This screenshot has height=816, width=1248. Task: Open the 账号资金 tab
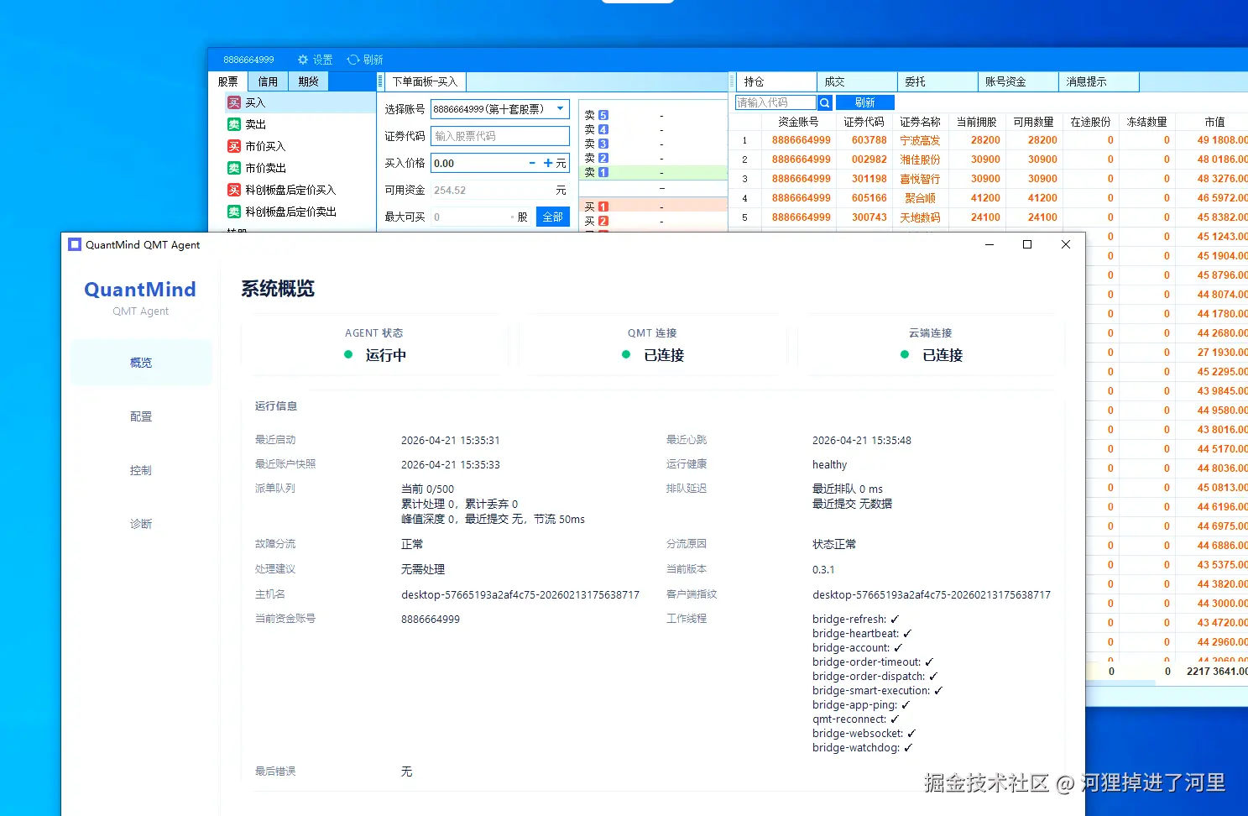[x=1018, y=81]
